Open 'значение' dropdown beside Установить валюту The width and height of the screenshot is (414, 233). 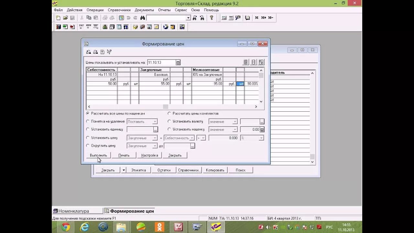pos(235,122)
